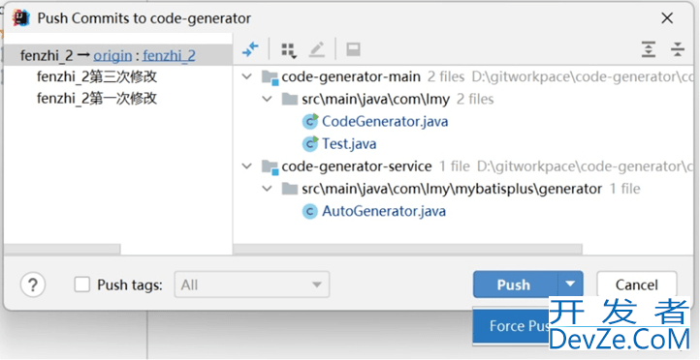This screenshot has width=700, height=360.
Task: Select commit fenzhi_2第一次修改
Action: point(97,99)
